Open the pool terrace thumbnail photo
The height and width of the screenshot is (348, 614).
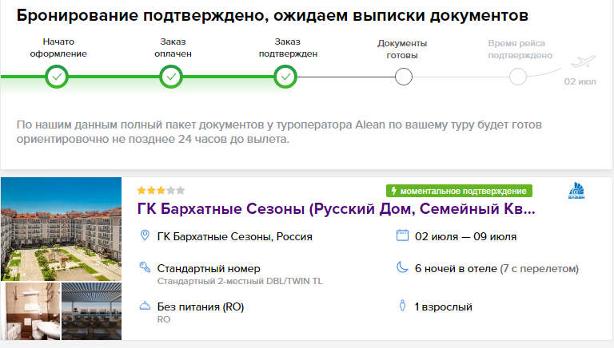[x=92, y=311]
